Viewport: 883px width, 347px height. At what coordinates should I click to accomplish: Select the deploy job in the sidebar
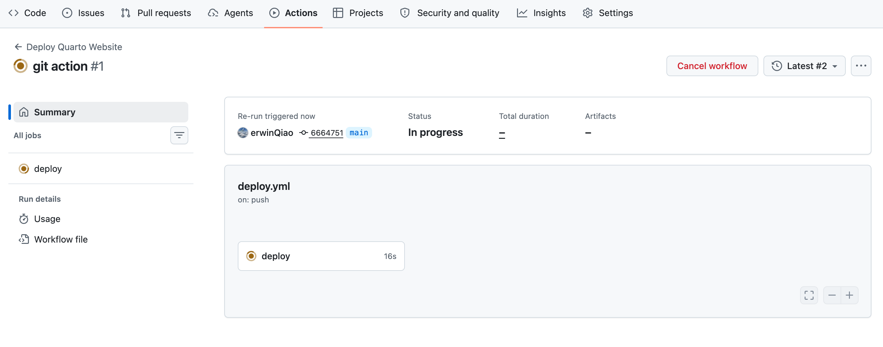pyautogui.click(x=101, y=169)
